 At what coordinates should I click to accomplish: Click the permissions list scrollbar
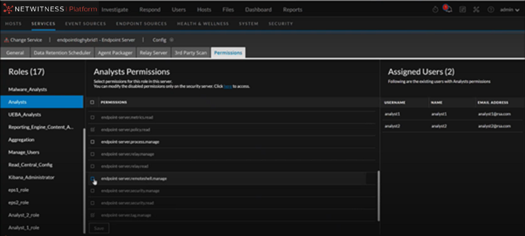tap(379, 196)
